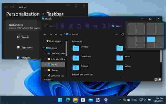This screenshot has height=104, width=166.
Task: Open the Mail app on the taskbar
Action: [91, 100]
